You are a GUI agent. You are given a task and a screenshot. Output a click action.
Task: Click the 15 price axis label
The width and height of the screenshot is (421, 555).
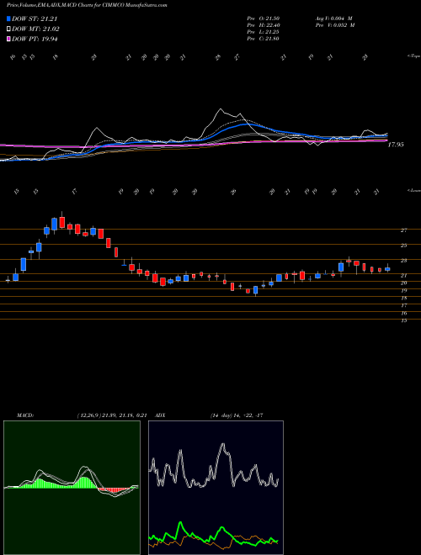click(403, 320)
